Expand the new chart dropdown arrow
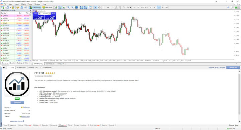Viewport: 241px width, 130px height. pyautogui.click(x=5, y=7)
